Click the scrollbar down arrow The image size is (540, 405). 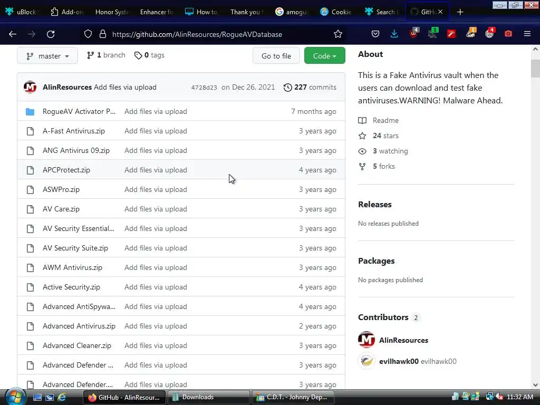535,385
